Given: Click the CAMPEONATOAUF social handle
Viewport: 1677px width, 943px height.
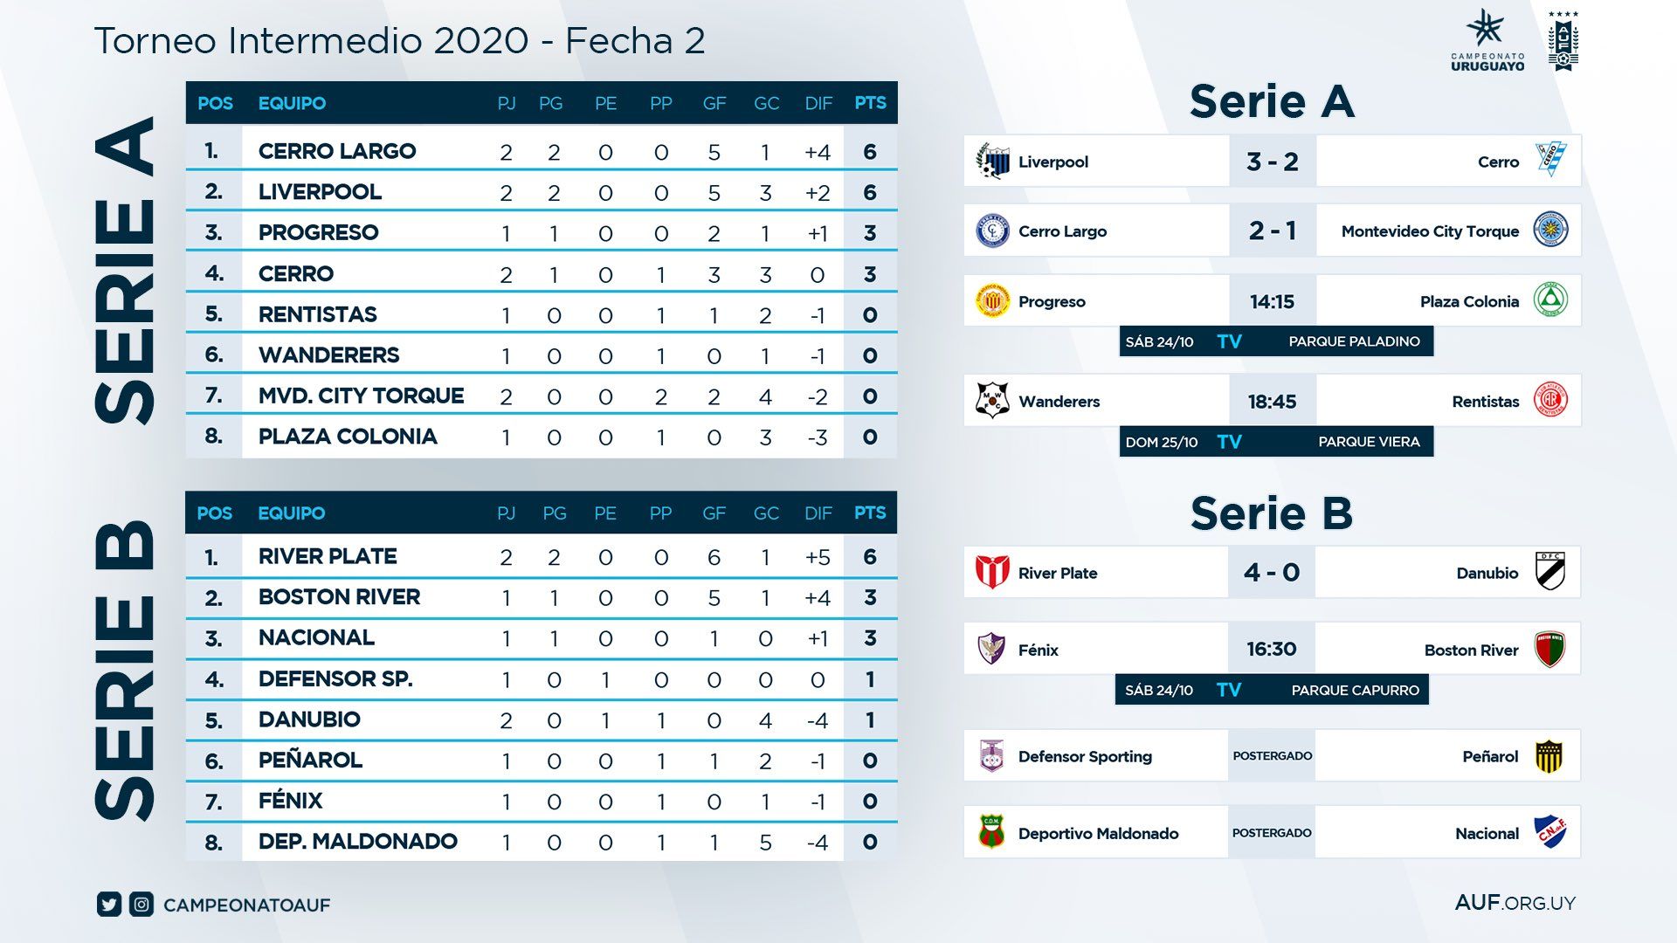Looking at the screenshot, I should coord(247,905).
